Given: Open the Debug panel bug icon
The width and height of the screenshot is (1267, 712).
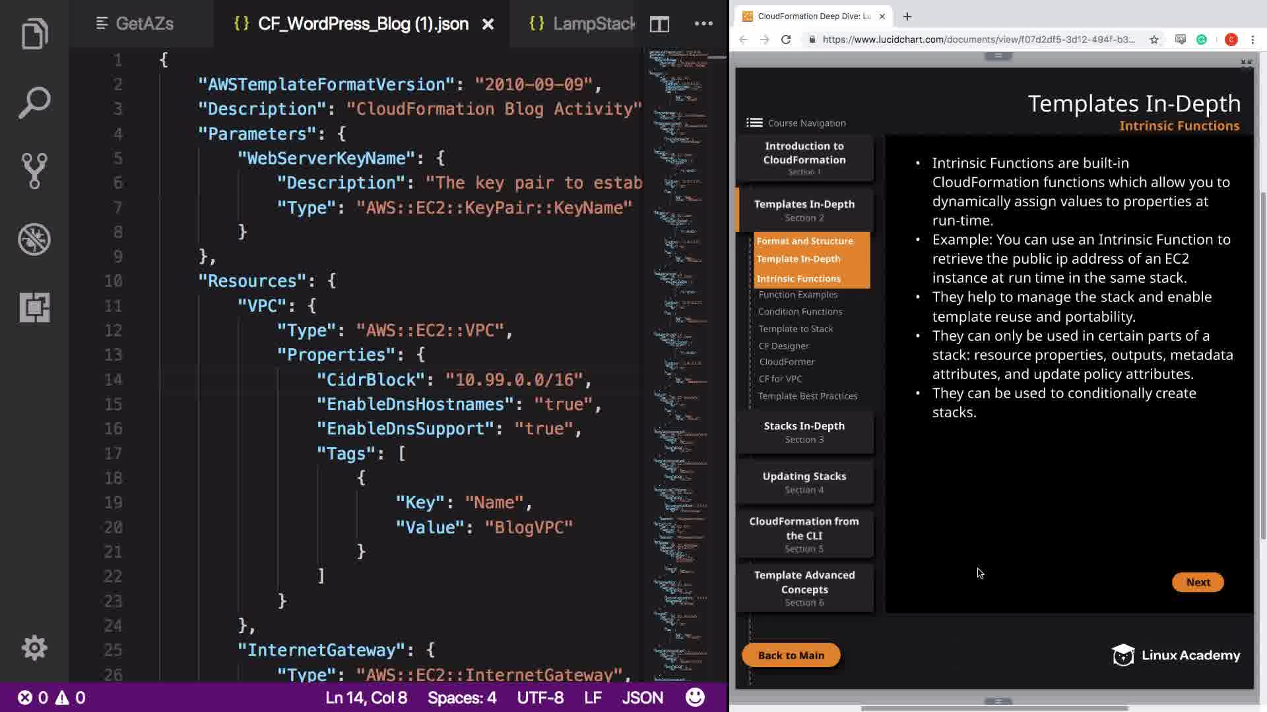Looking at the screenshot, I should click(x=34, y=239).
